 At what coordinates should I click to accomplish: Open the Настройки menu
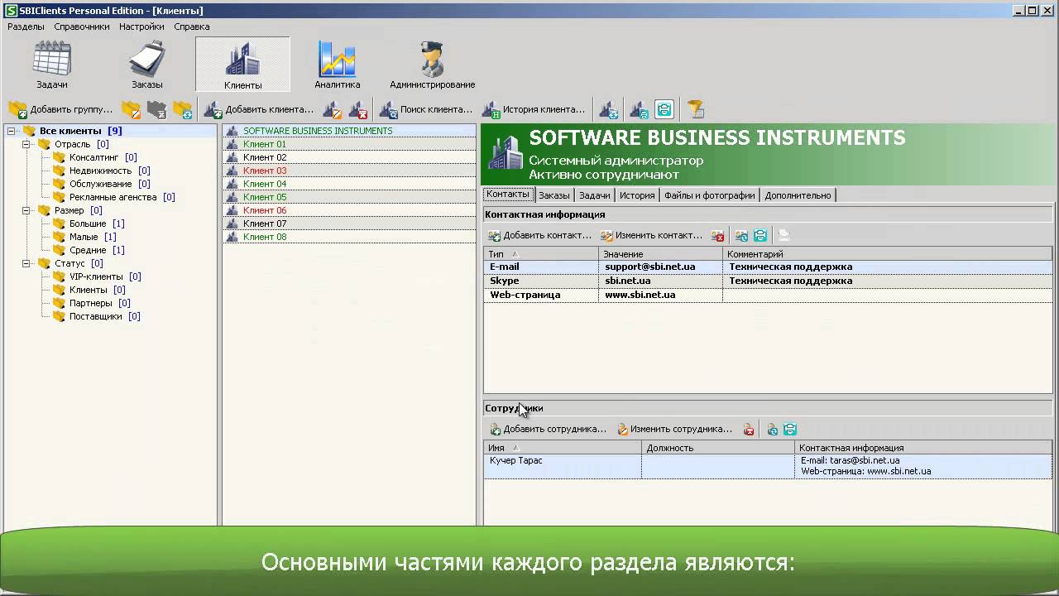tap(141, 26)
